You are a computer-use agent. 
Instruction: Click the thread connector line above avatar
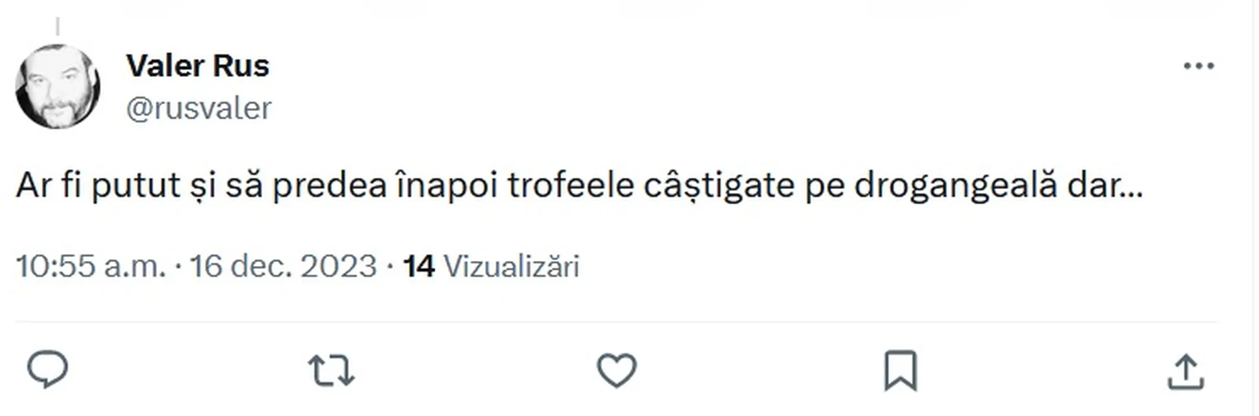tap(58, 26)
